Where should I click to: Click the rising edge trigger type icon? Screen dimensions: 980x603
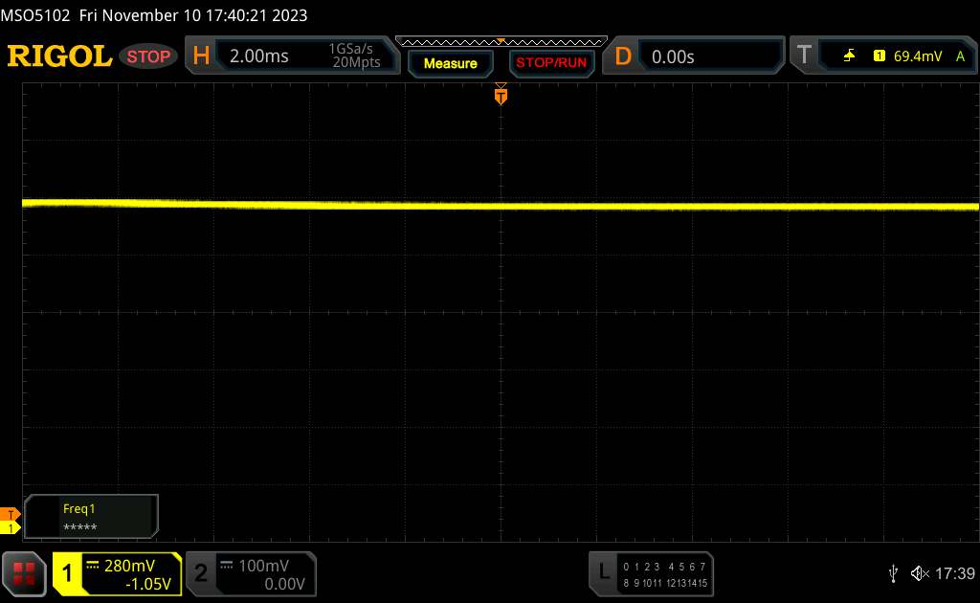point(849,56)
